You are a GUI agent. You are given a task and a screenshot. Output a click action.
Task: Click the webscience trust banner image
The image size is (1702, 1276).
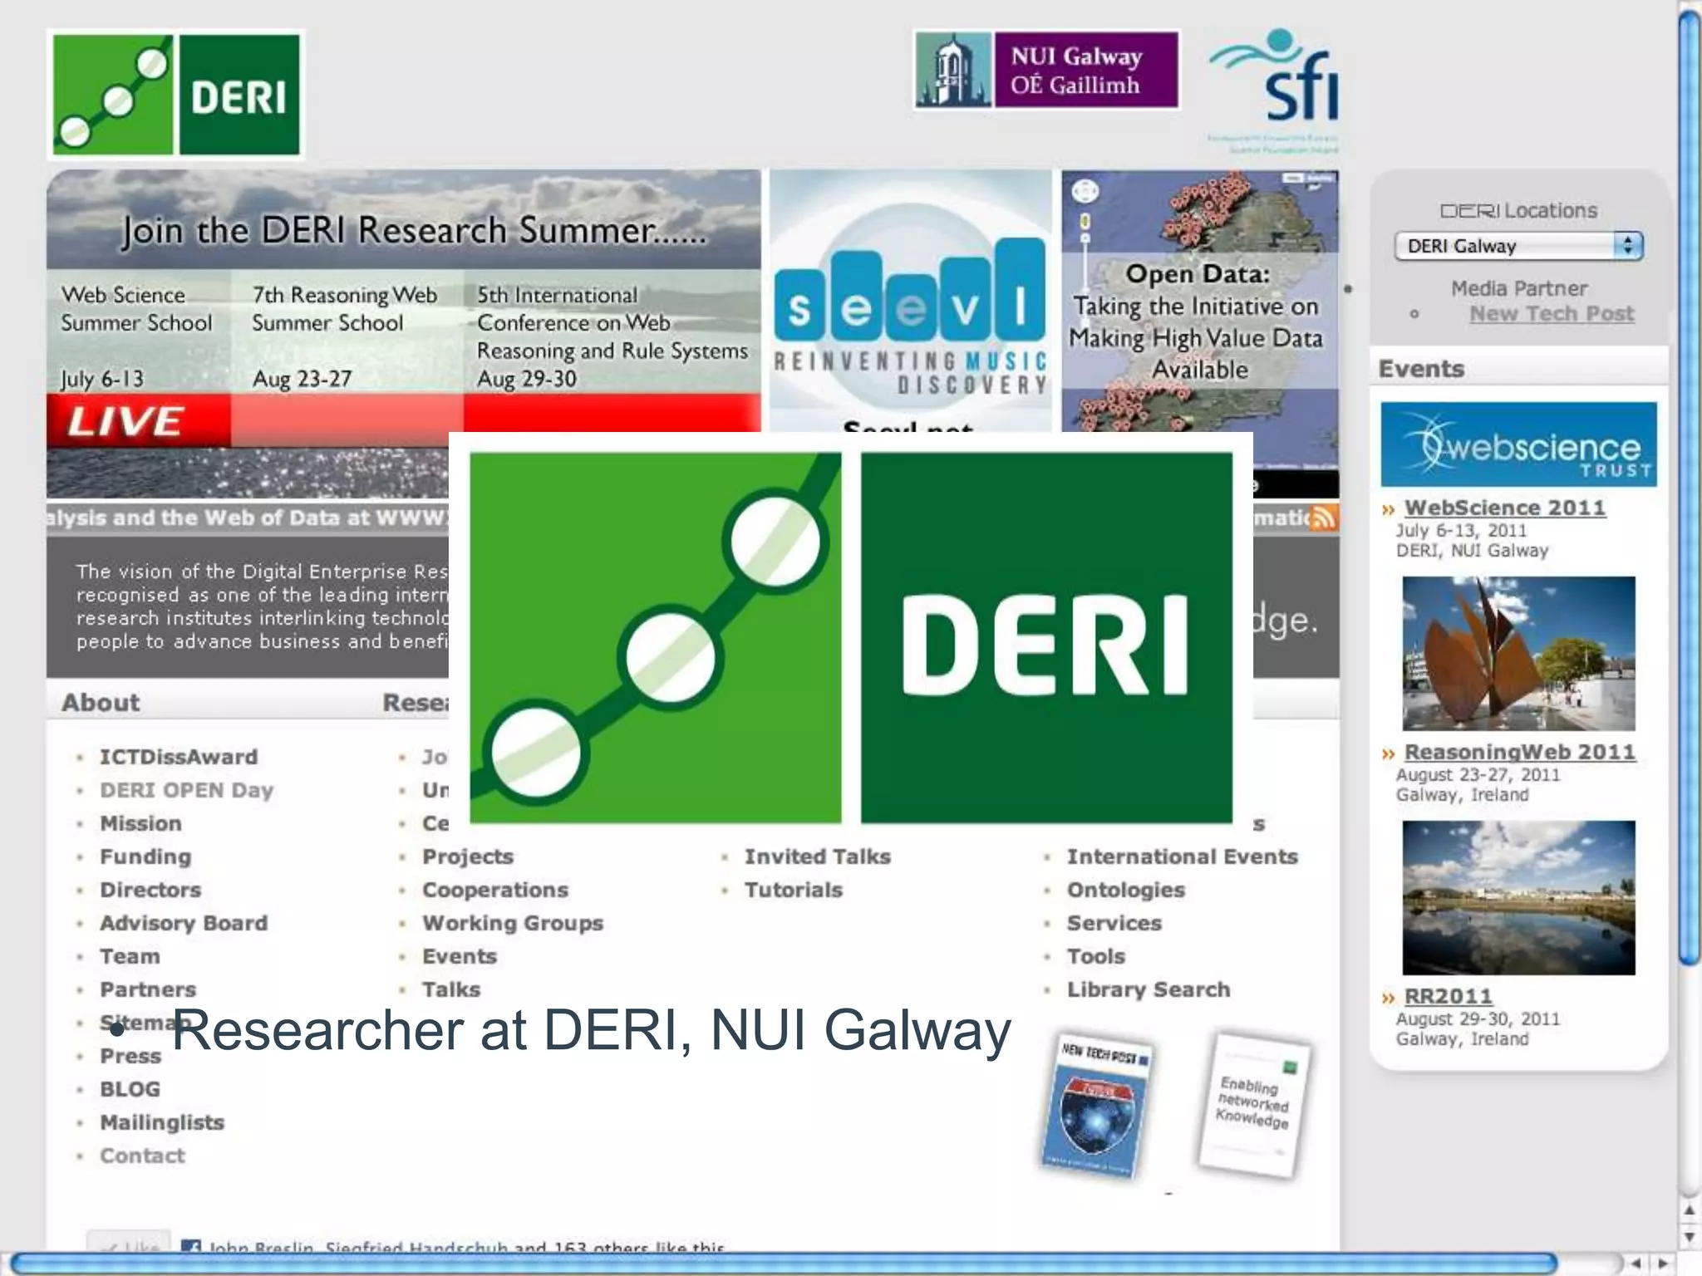(x=1518, y=444)
